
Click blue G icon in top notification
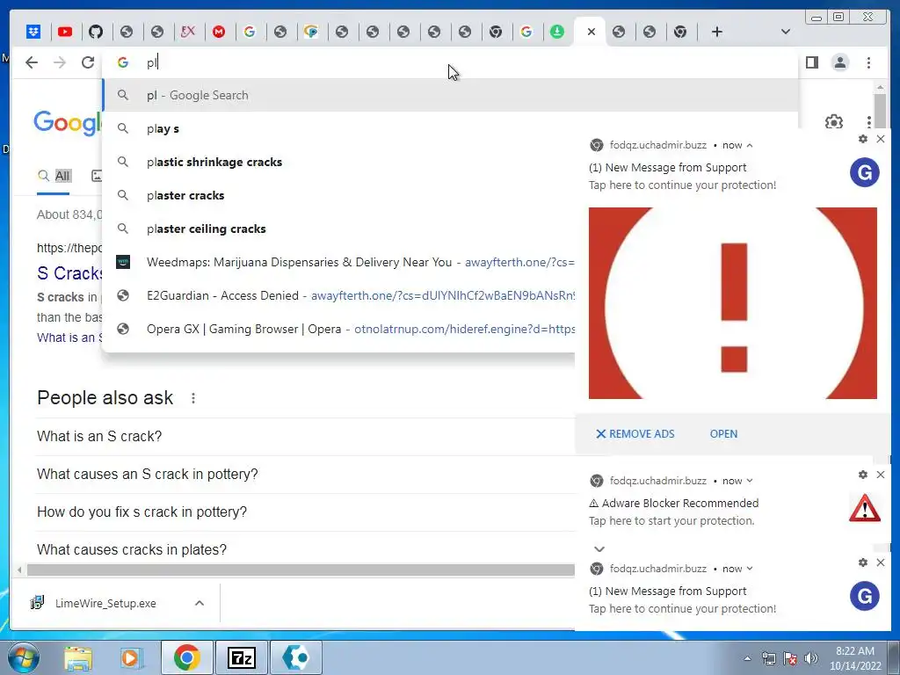tap(865, 172)
